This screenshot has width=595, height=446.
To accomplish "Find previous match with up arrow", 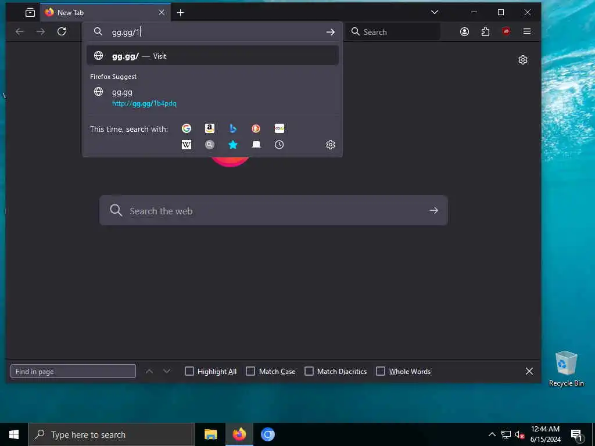I will point(149,371).
